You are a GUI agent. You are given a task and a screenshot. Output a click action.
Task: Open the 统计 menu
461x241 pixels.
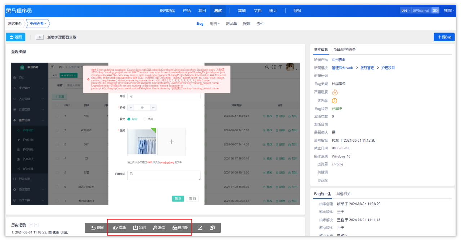[273, 10]
